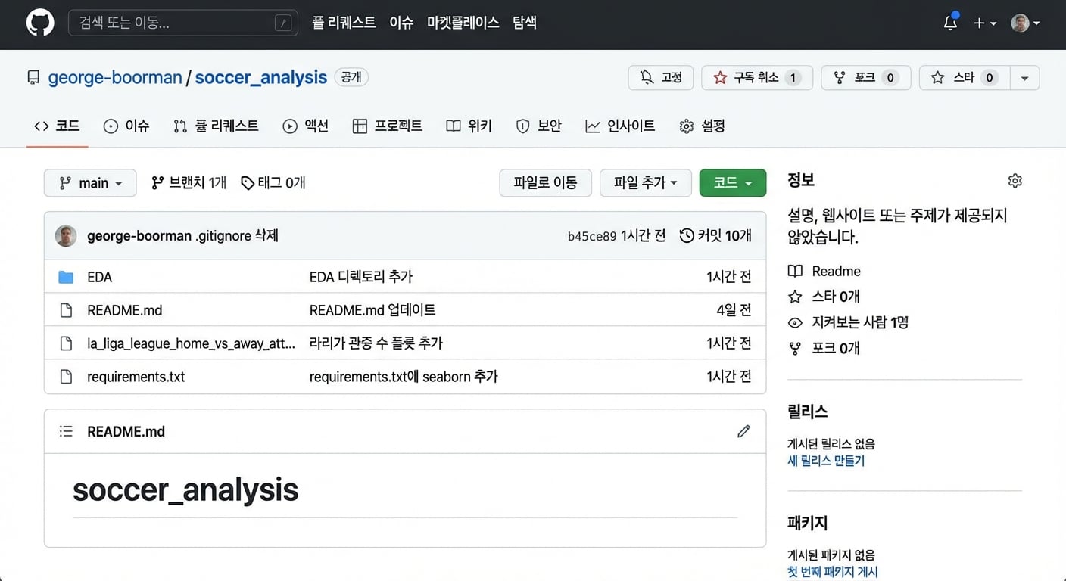
Task: Open 탐색 in the top navigation
Action: [x=525, y=23]
